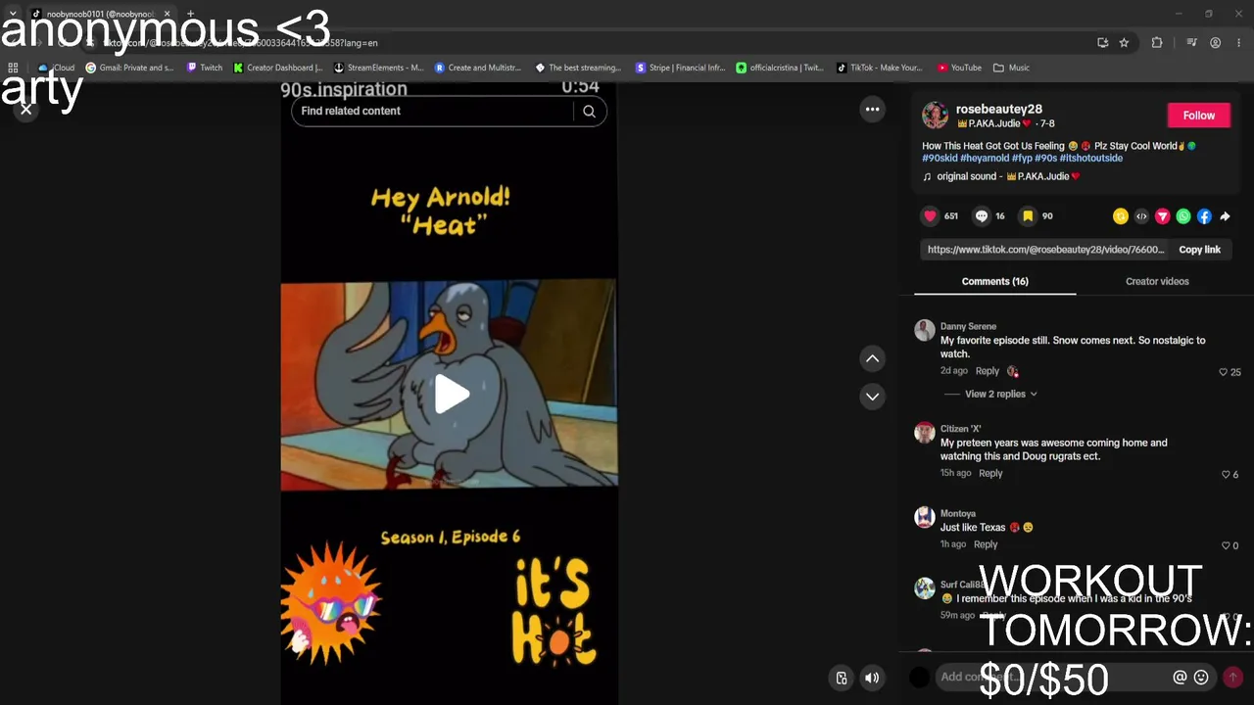
Task: Open Citizen 'X' profile avatar
Action: point(924,433)
